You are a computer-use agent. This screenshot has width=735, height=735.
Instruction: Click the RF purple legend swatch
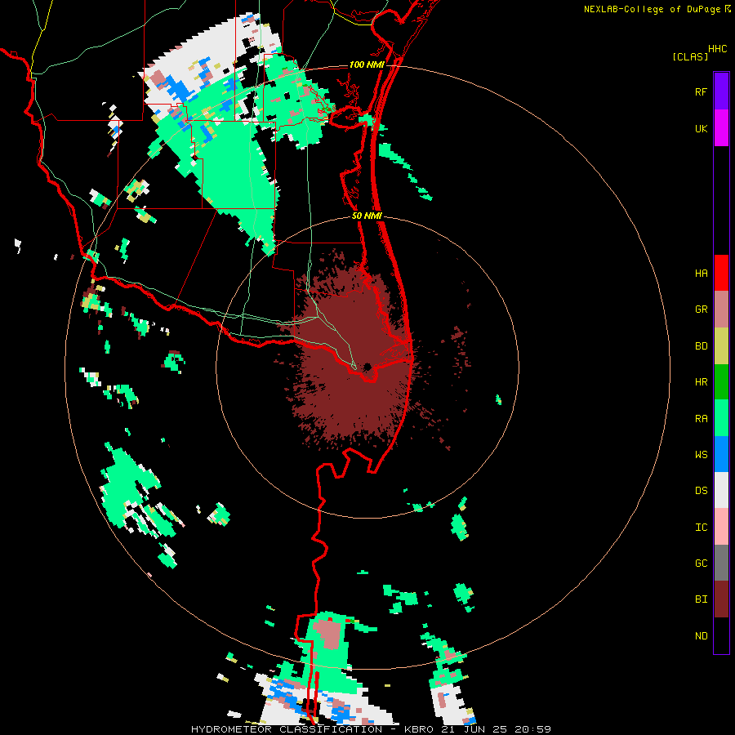click(721, 91)
